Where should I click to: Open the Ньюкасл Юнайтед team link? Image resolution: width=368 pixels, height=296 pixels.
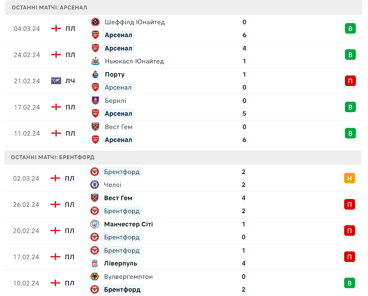coord(134,61)
